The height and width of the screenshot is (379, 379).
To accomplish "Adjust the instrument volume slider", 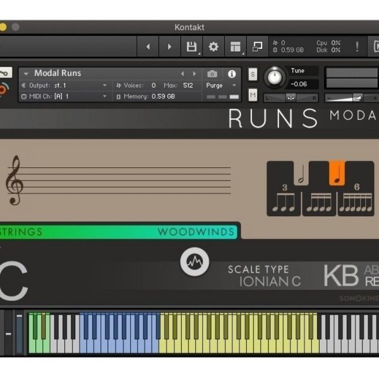I will [352, 98].
